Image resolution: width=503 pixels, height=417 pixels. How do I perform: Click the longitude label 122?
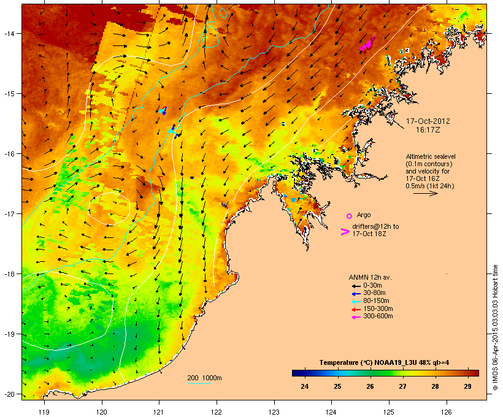tap(217, 412)
